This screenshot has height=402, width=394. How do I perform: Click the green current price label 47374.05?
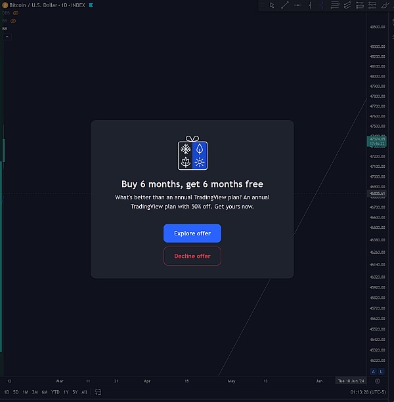[377, 141]
